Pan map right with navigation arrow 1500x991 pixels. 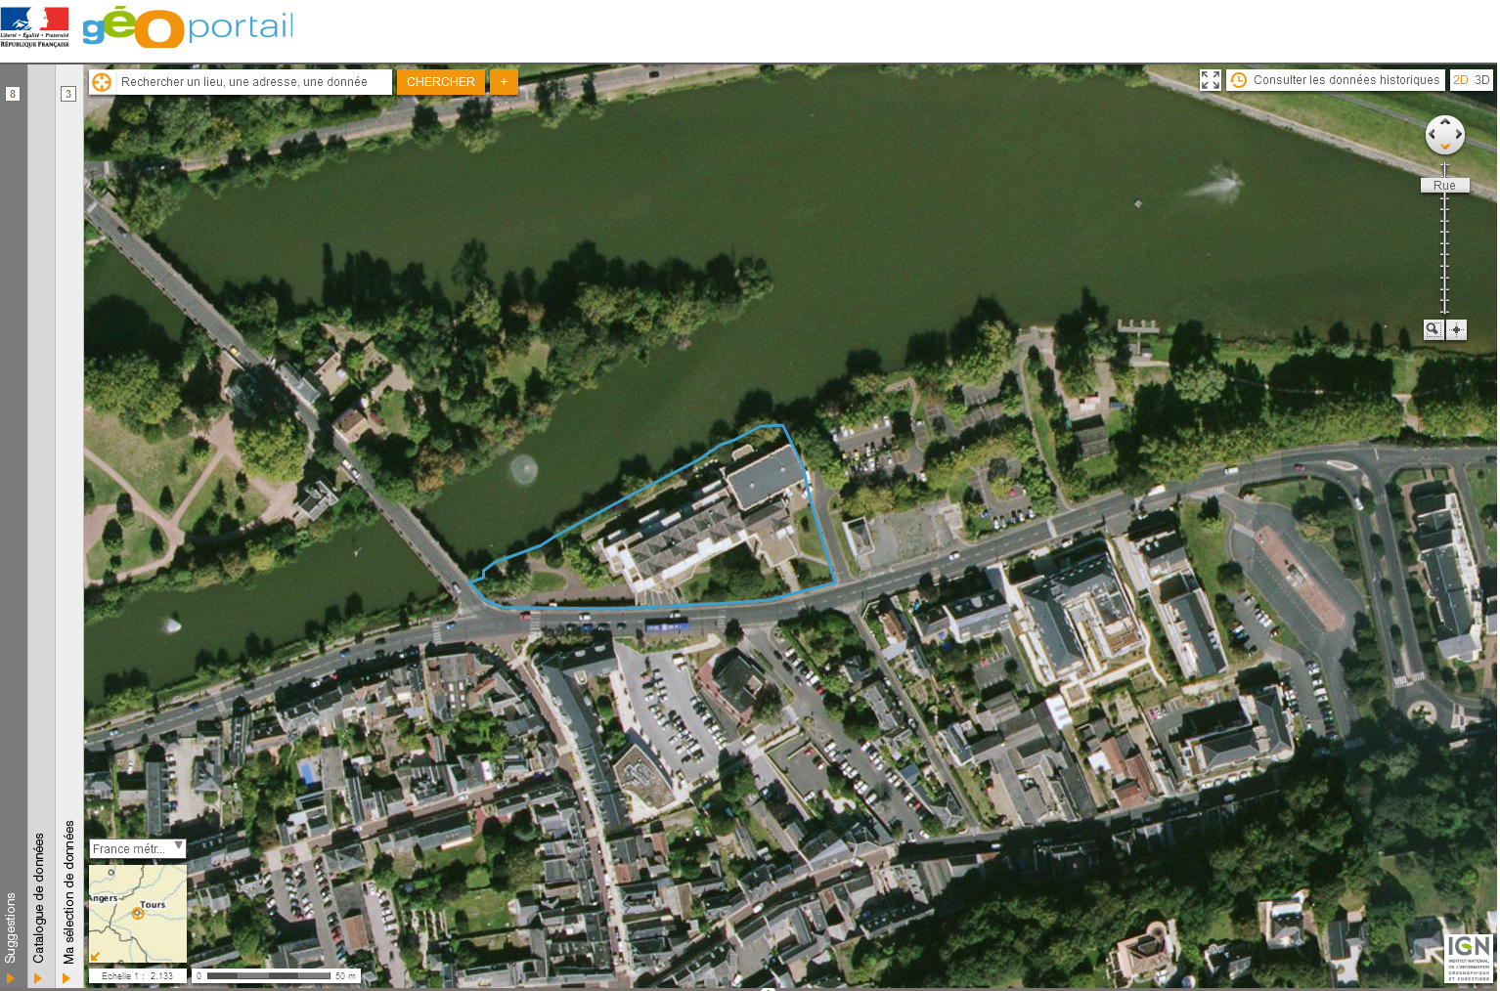[1459, 135]
